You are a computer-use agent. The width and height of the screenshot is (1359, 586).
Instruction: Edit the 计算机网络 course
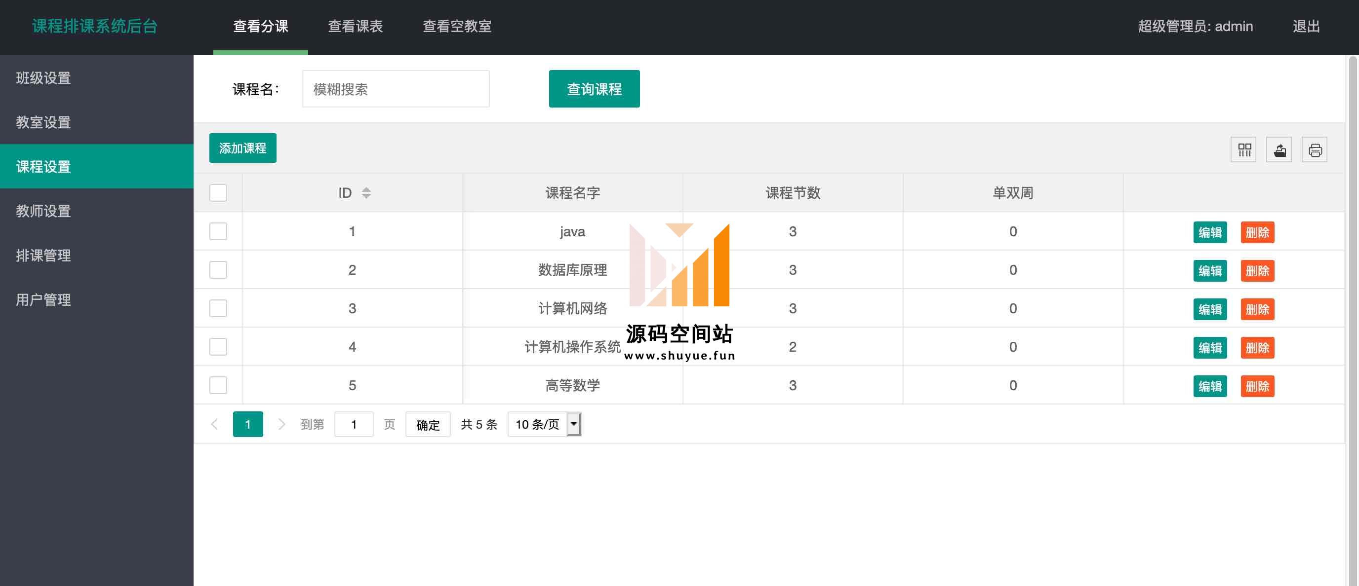click(x=1210, y=309)
